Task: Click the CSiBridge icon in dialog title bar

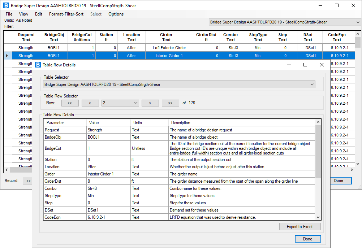Action: (38, 64)
